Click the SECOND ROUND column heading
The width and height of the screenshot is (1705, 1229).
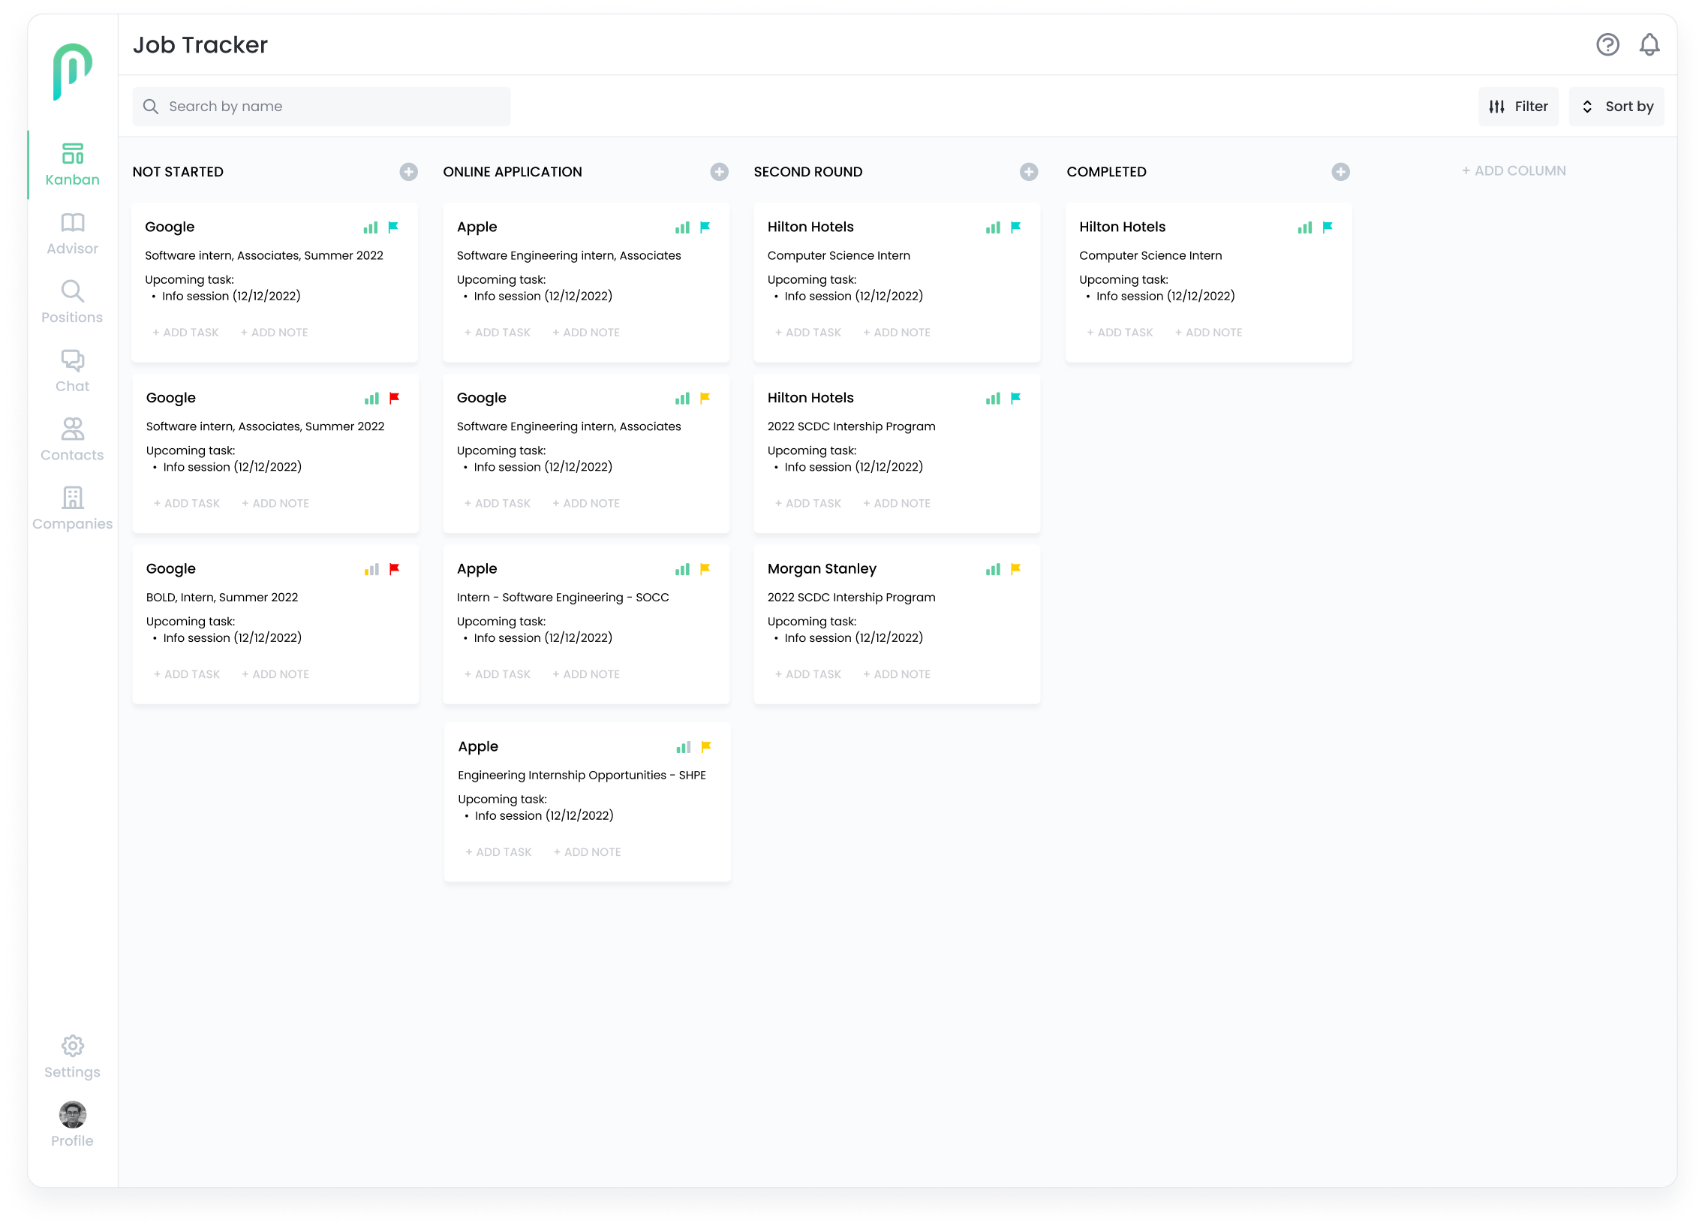tap(807, 171)
